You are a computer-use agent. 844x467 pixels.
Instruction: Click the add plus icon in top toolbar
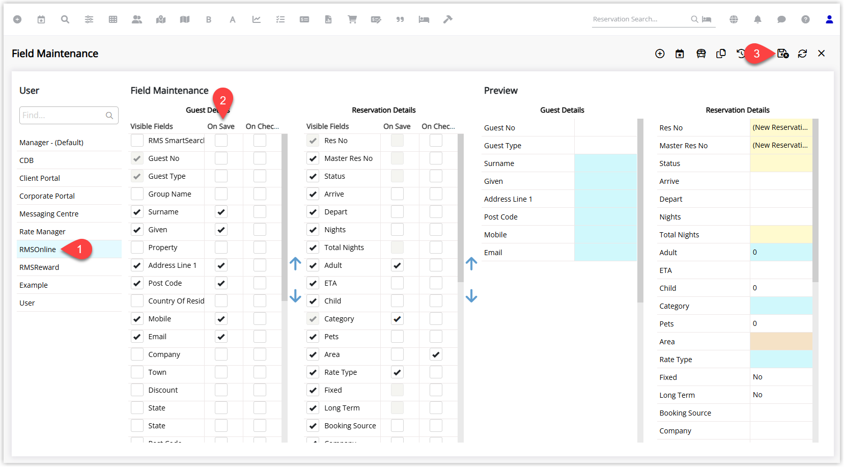[x=17, y=19]
